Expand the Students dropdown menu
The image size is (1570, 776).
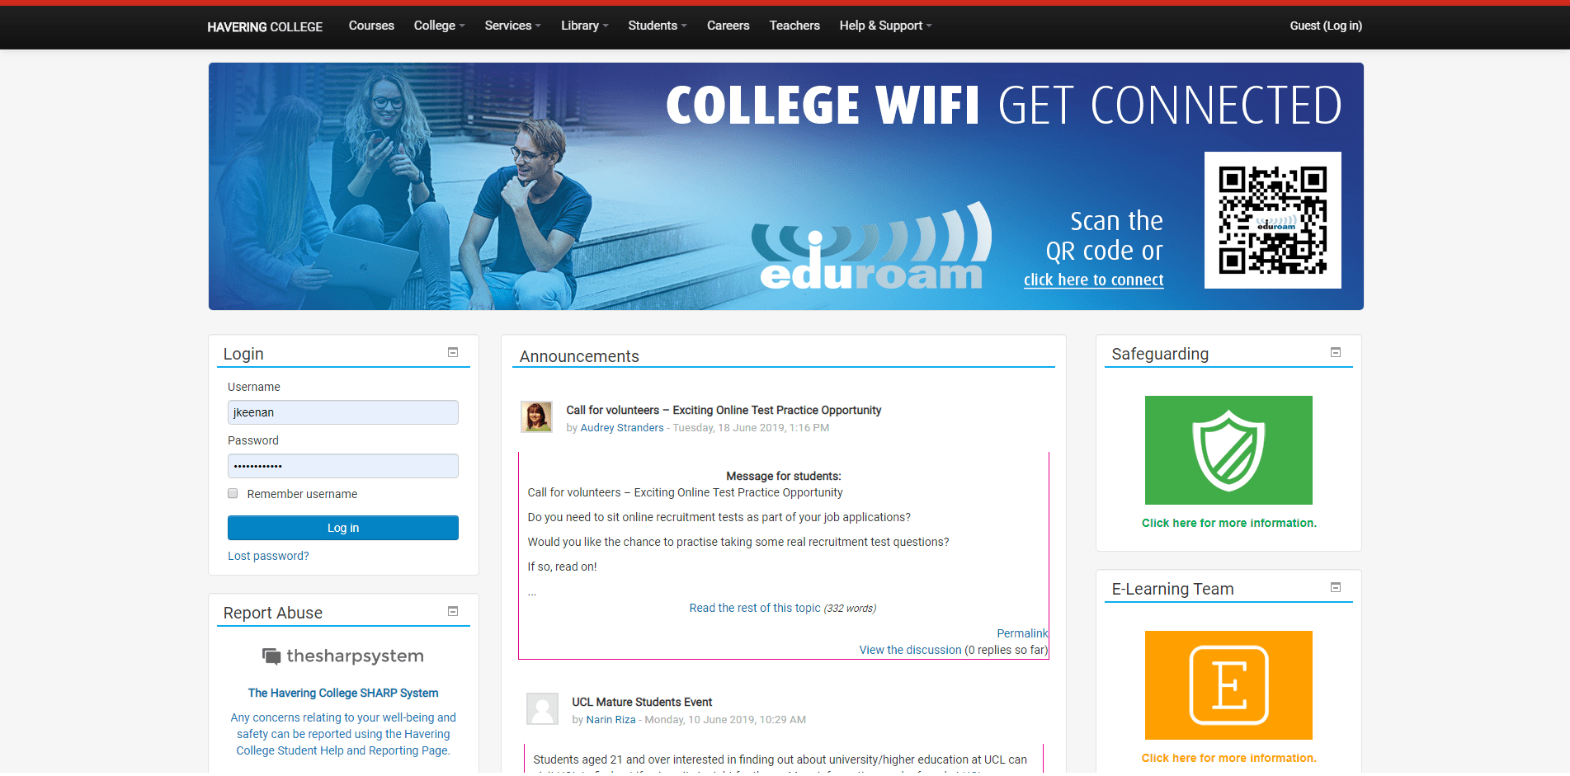point(657,26)
